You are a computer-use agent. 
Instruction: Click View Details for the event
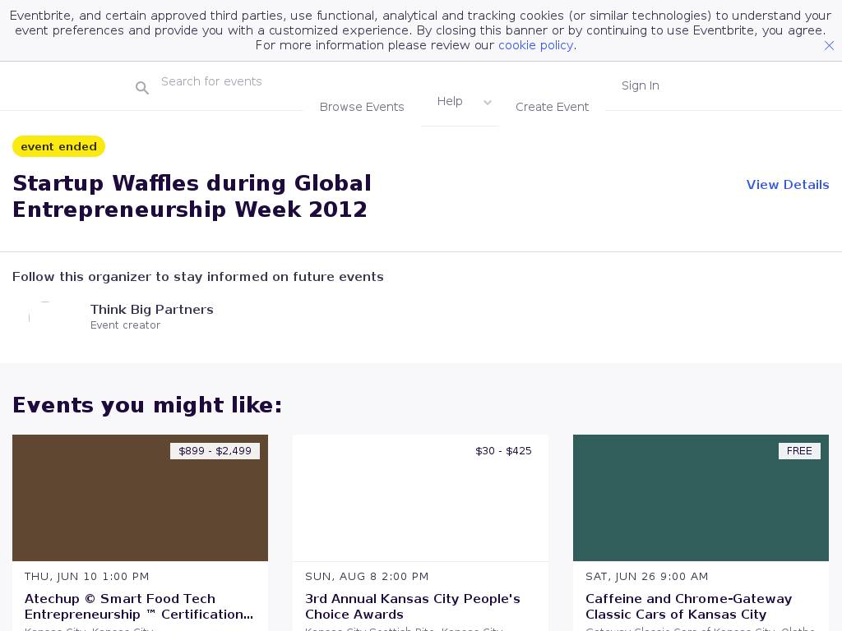tap(787, 185)
